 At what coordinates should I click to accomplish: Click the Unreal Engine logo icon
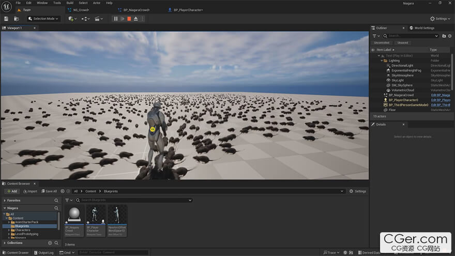[6, 6]
